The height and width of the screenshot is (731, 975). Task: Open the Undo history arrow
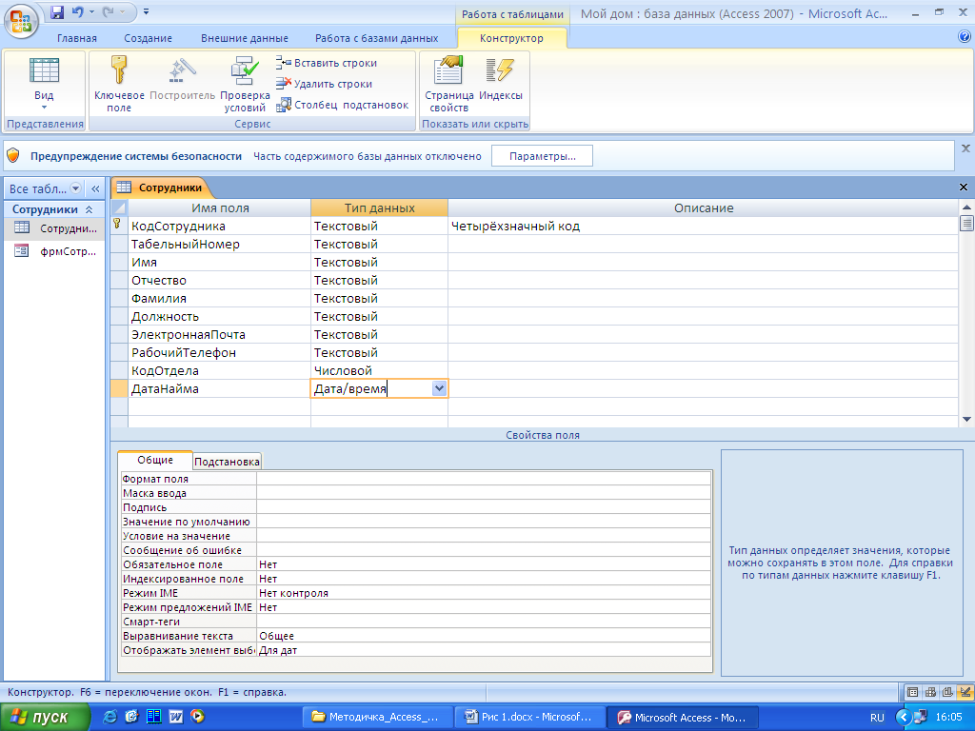pyautogui.click(x=91, y=11)
